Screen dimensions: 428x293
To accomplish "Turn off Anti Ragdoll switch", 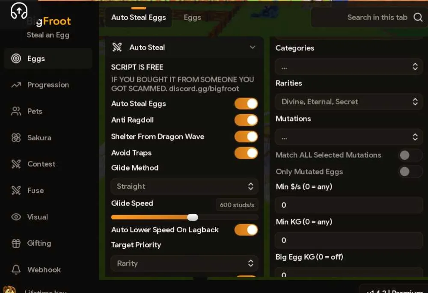I will point(246,120).
